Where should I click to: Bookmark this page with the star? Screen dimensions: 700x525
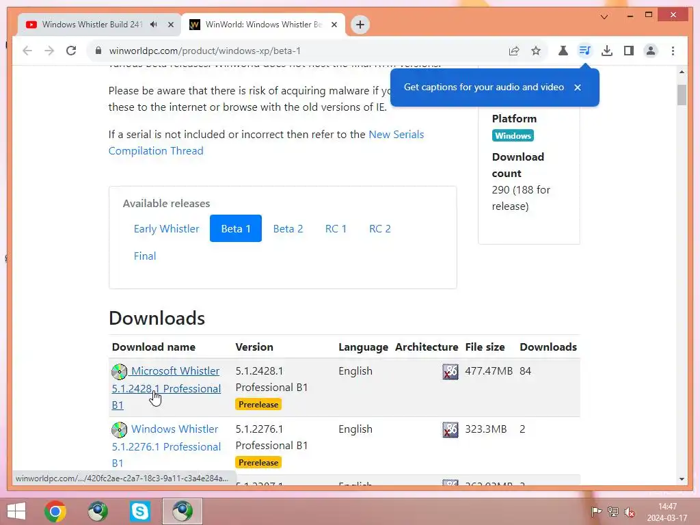pos(536,51)
